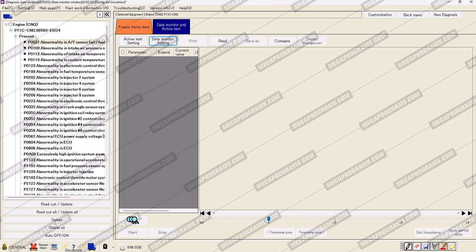
Task: Click the floppy disk save icon
Action: pyautogui.click(x=425, y=246)
